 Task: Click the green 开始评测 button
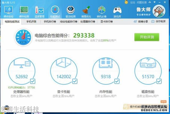[x=147, y=37]
